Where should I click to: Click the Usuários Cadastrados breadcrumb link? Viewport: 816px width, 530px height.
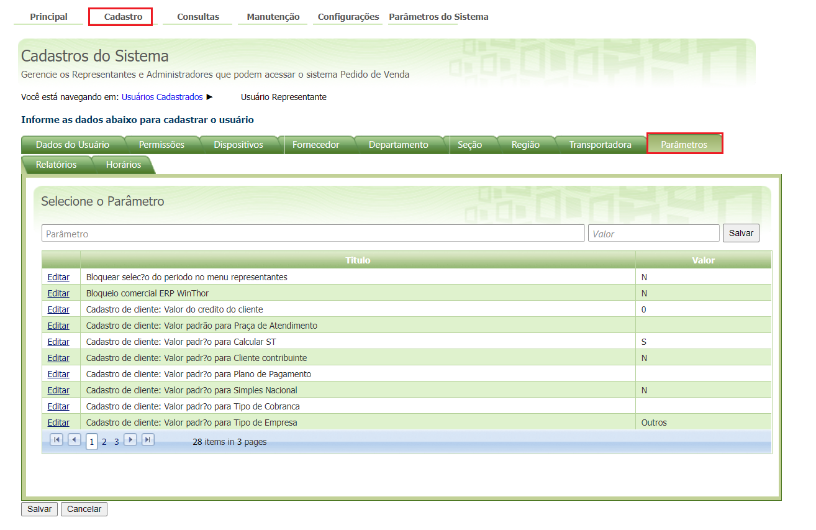(162, 97)
